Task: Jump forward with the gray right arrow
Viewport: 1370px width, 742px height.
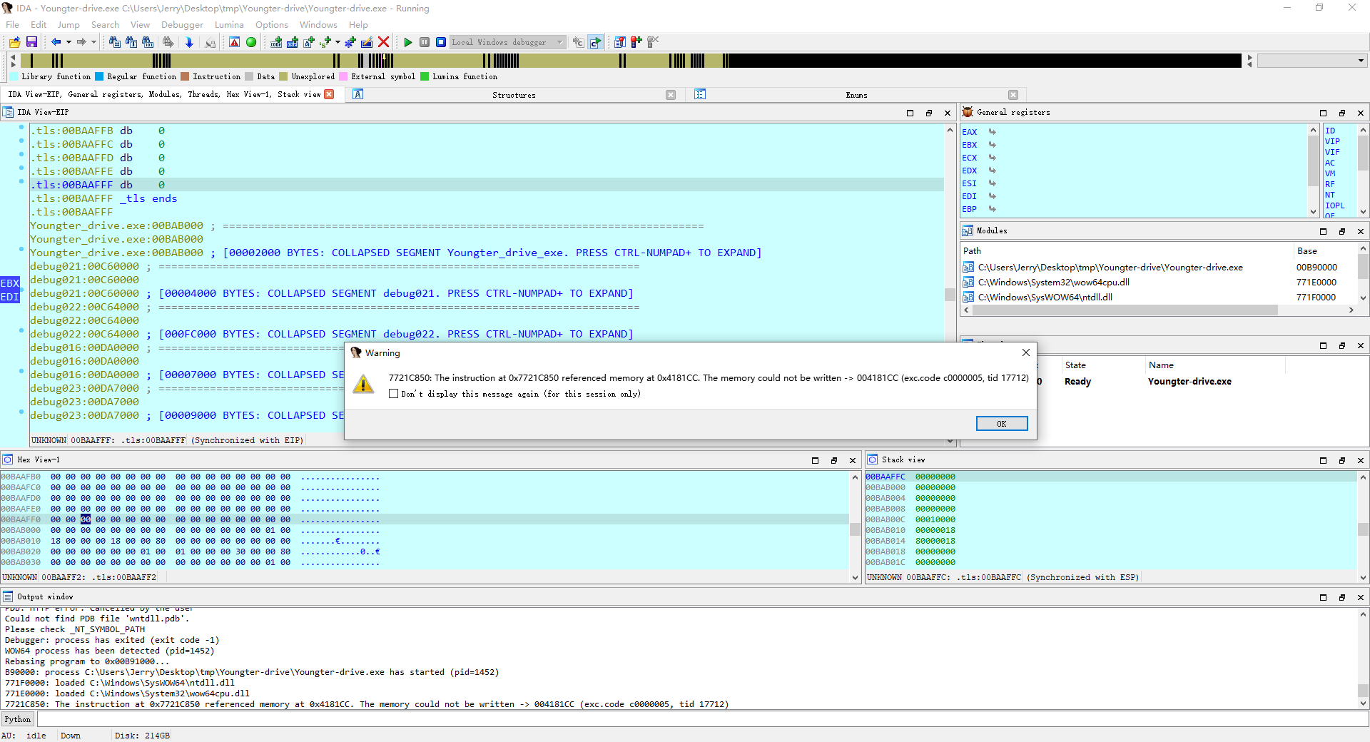Action: [81, 42]
